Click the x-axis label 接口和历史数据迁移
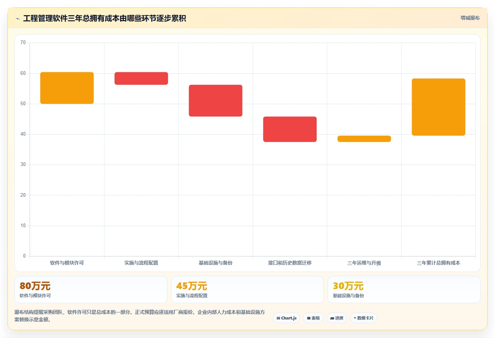The height and width of the screenshot is (338, 495). coord(290,263)
